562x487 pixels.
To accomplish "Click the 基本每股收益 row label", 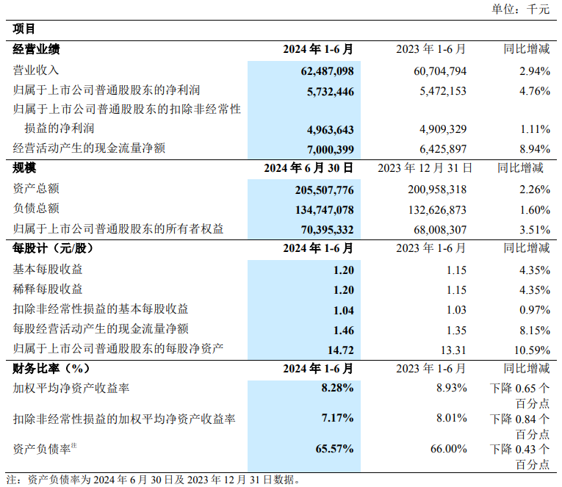I will 48,269.
